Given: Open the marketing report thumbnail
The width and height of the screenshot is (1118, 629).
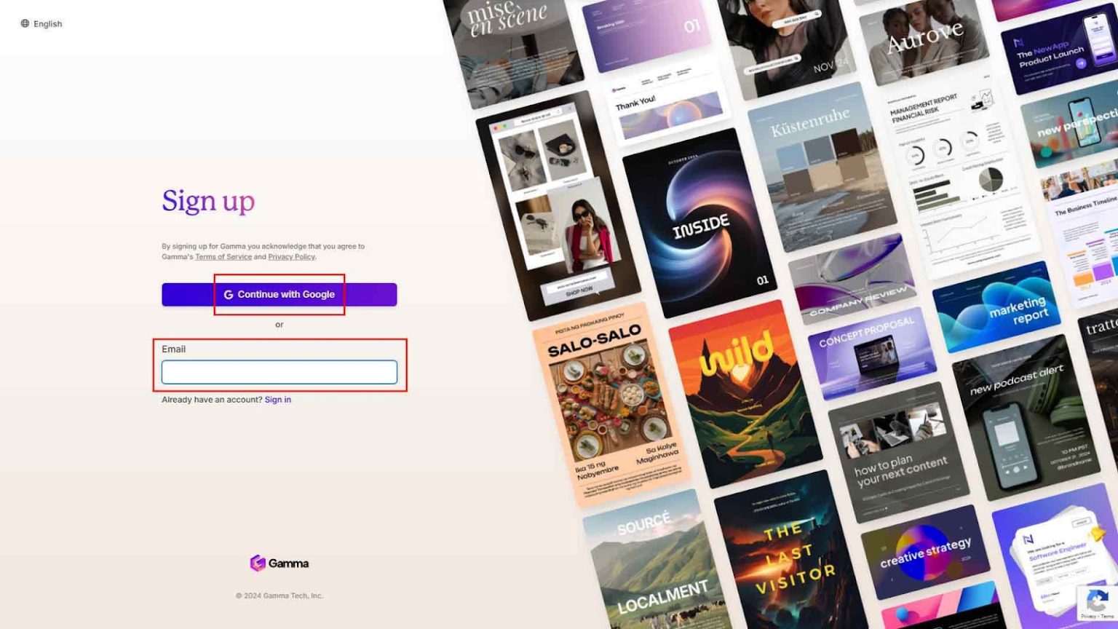Looking at the screenshot, I should coord(997,306).
